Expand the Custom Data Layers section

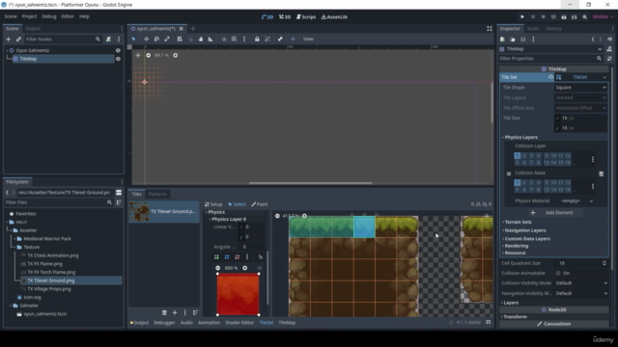pyautogui.click(x=527, y=239)
